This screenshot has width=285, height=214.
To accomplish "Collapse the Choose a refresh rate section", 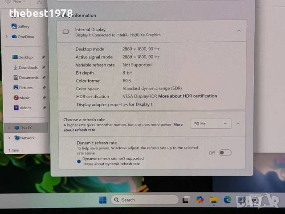I will [x=238, y=124].
